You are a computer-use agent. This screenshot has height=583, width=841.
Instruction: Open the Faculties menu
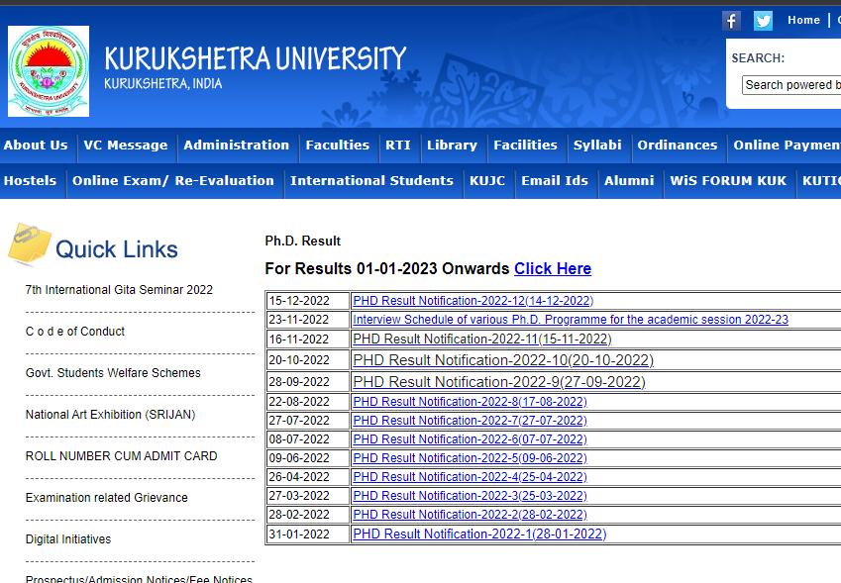[x=338, y=146]
